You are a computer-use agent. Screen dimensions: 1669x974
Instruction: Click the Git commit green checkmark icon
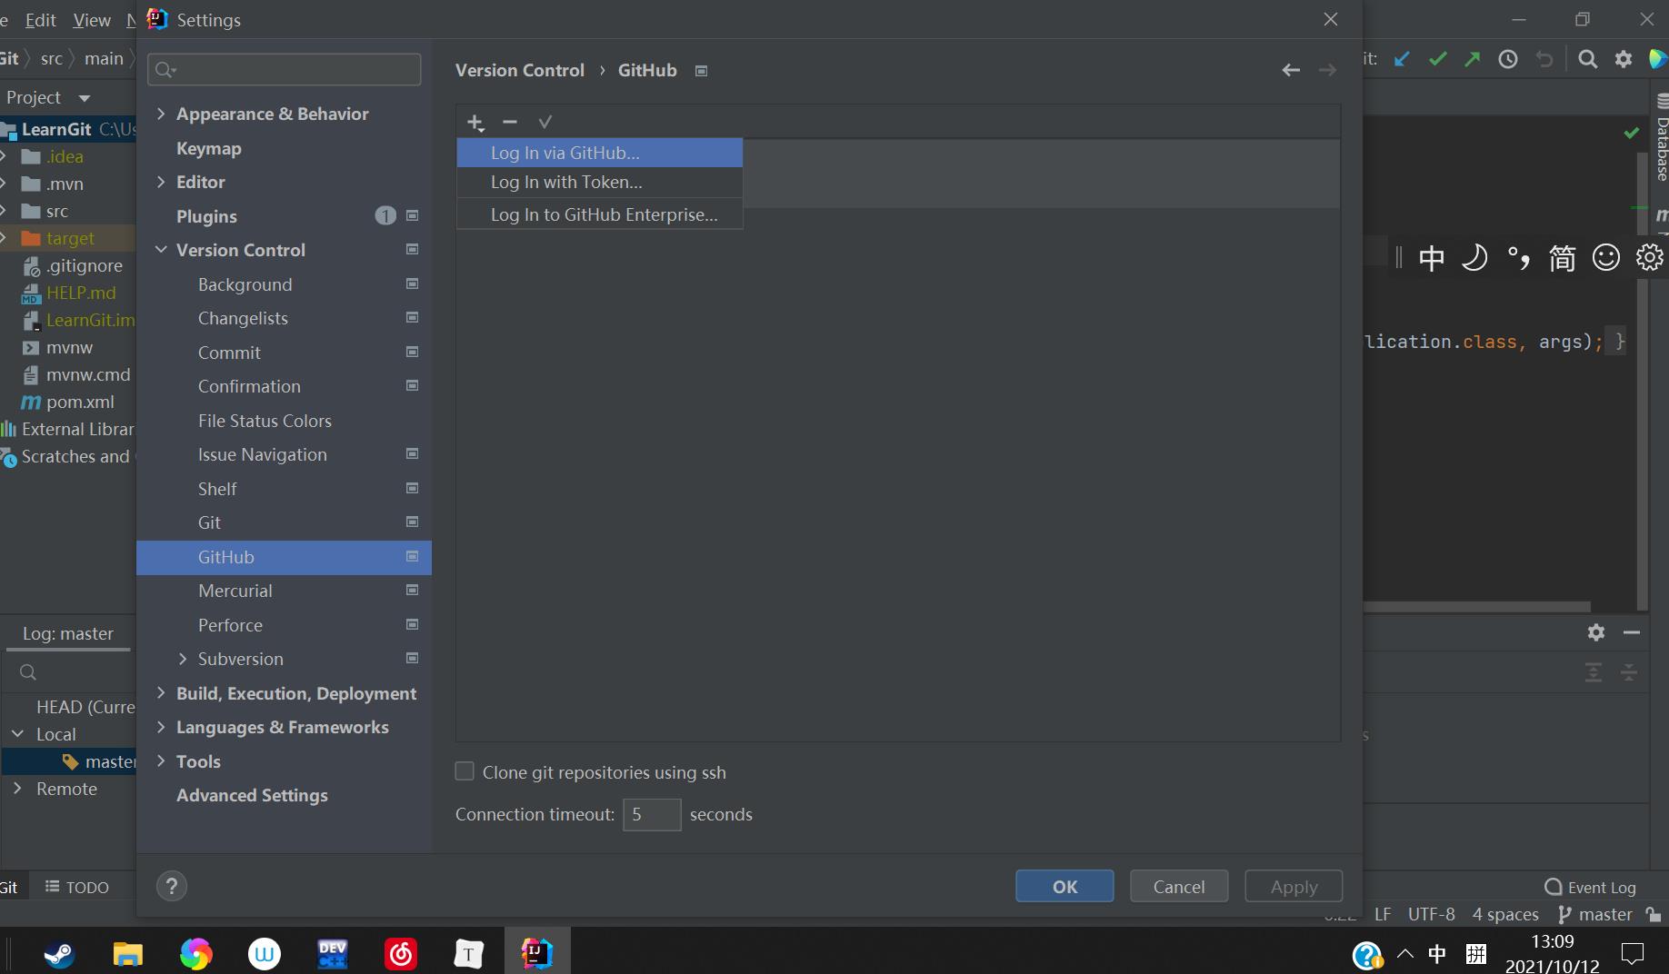click(x=1437, y=59)
